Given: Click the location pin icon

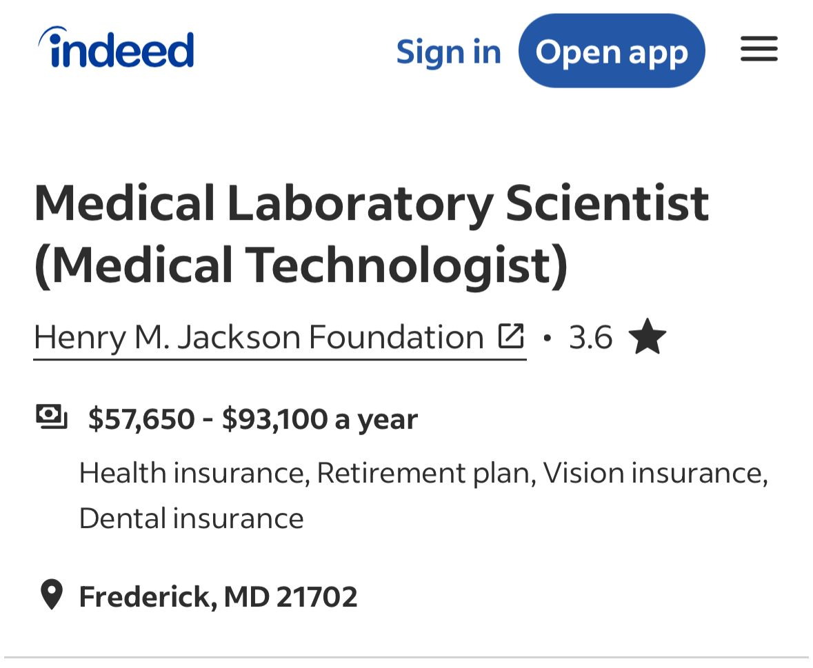Looking at the screenshot, I should pos(52,595).
